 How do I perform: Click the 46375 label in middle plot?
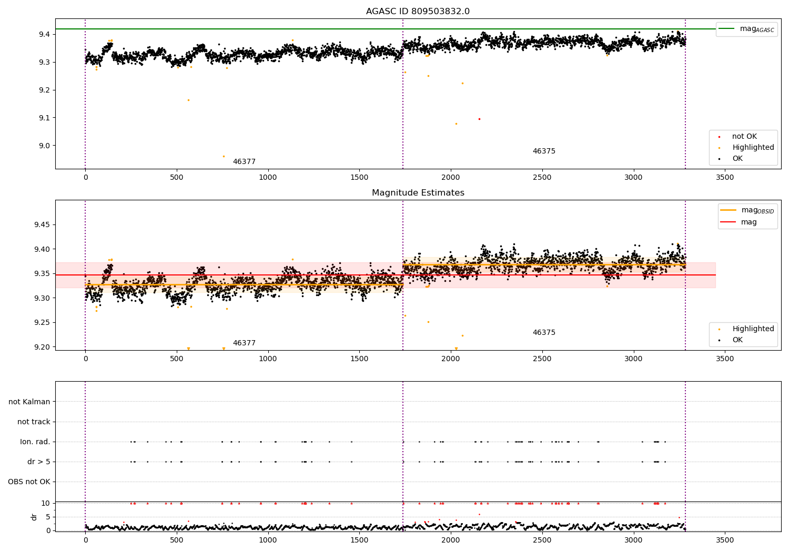(544, 333)
